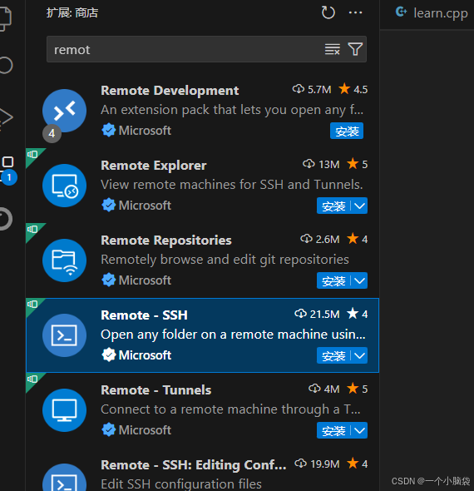Viewport: 474px width, 491px height.
Task: Click the Remote - Tunnels extension icon
Action: (x=65, y=410)
